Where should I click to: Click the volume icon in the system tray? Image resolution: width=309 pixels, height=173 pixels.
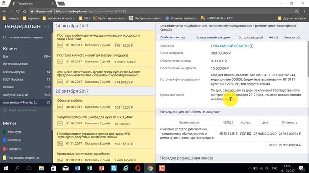(x=267, y=168)
